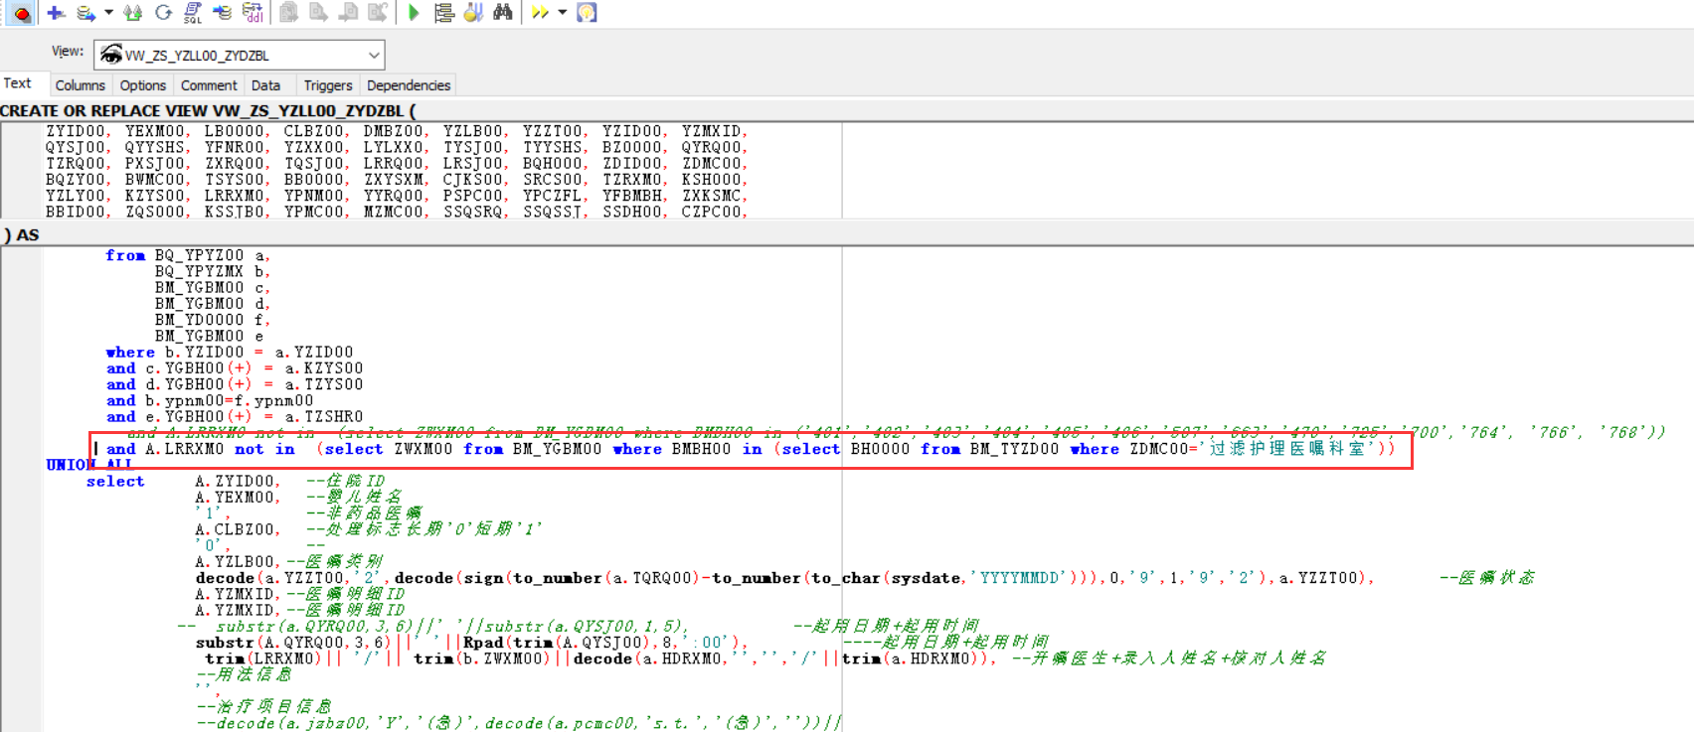Click the structure tree list icon

pyautogui.click(x=444, y=13)
